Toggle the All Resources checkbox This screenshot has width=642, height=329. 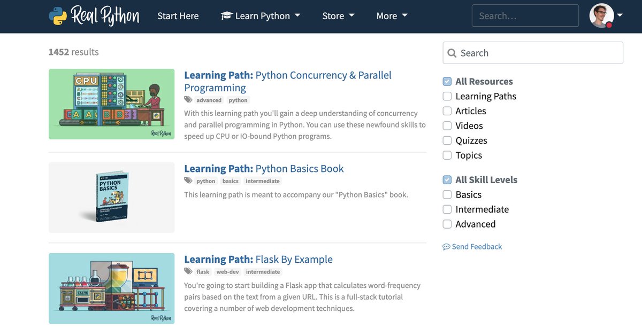click(447, 82)
